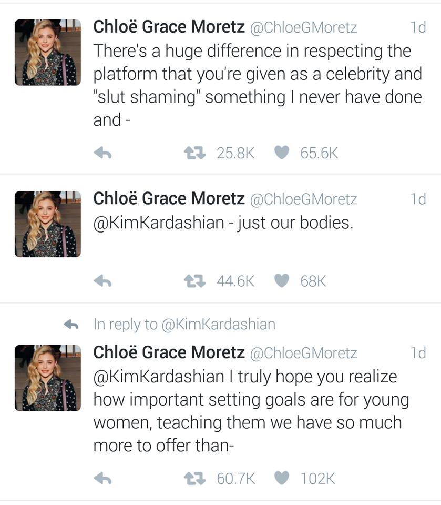Viewport: 441px width, 505px height.
Task: Open @KimKardashian mention in 'just our bodies' tweet
Action: (x=159, y=223)
